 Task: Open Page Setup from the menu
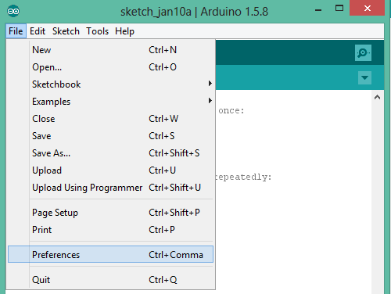[x=110, y=213]
